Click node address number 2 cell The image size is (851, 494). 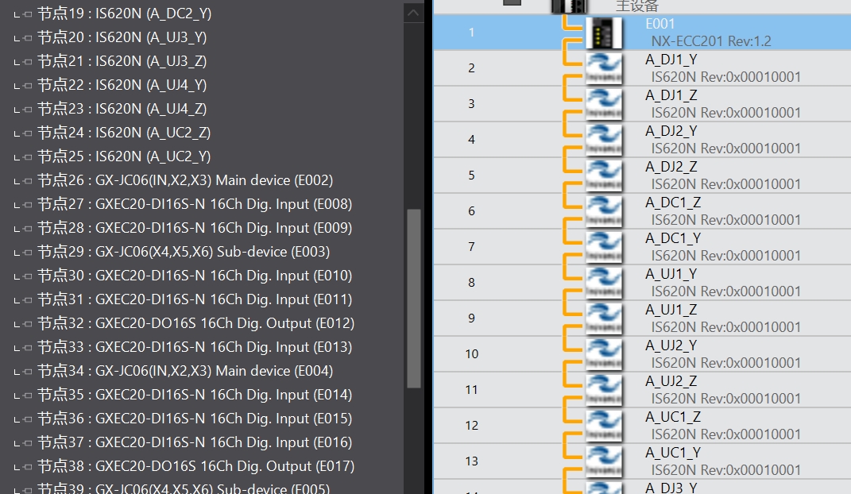[472, 68]
